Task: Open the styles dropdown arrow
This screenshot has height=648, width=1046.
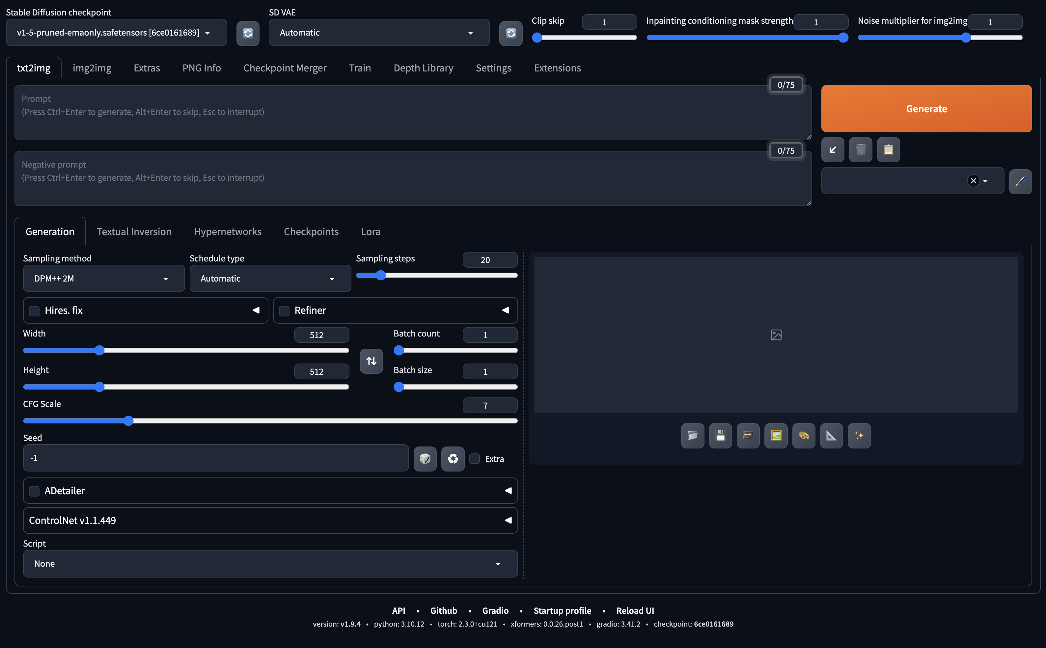Action: [985, 181]
